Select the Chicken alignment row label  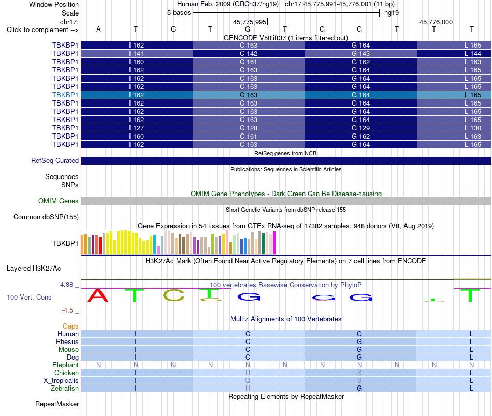coord(66,373)
